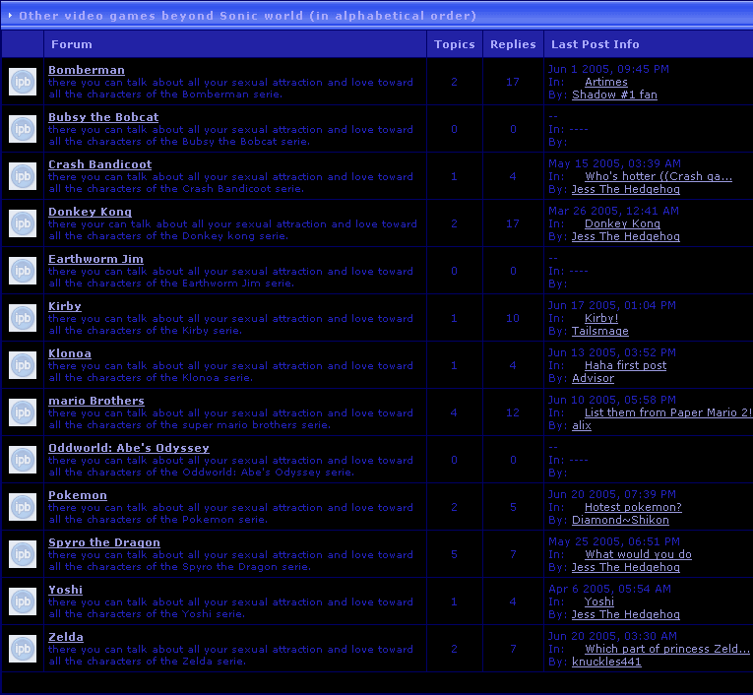The width and height of the screenshot is (753, 695).
Task: Open 'What would you do' last post
Action: 638,554
